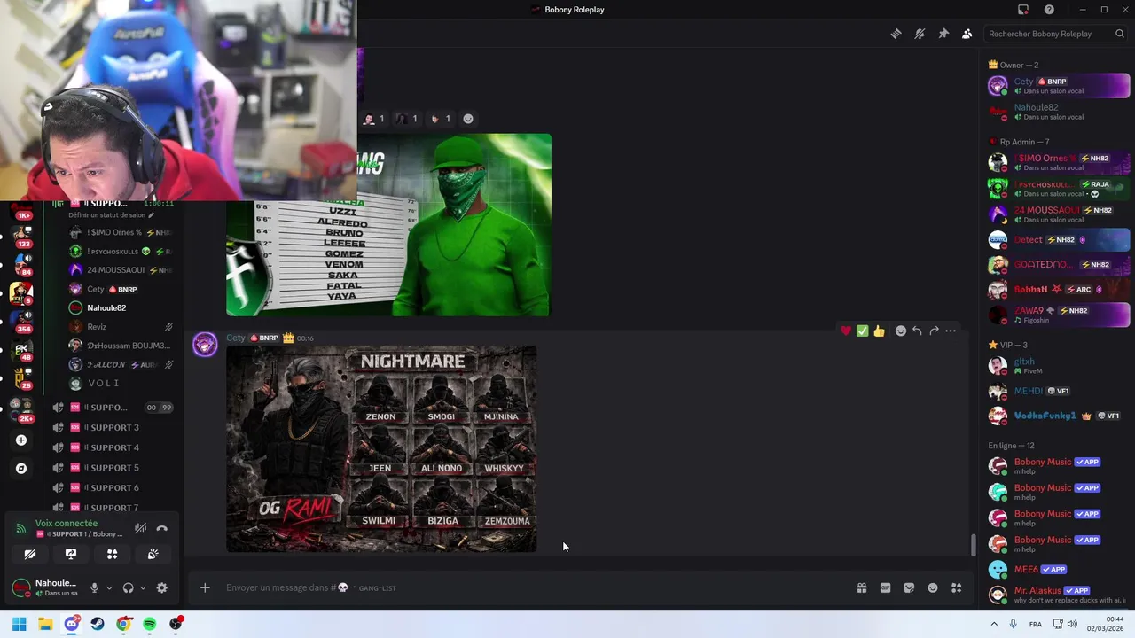The height and width of the screenshot is (638, 1135).
Task: Share your screen from the voice panel
Action: [x=71, y=554]
